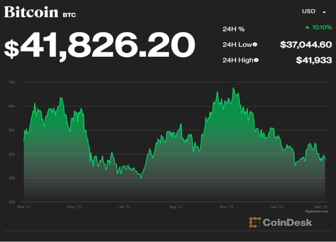Click the 60k y-axis label
This screenshot has width=336, height=242.
point(12,106)
